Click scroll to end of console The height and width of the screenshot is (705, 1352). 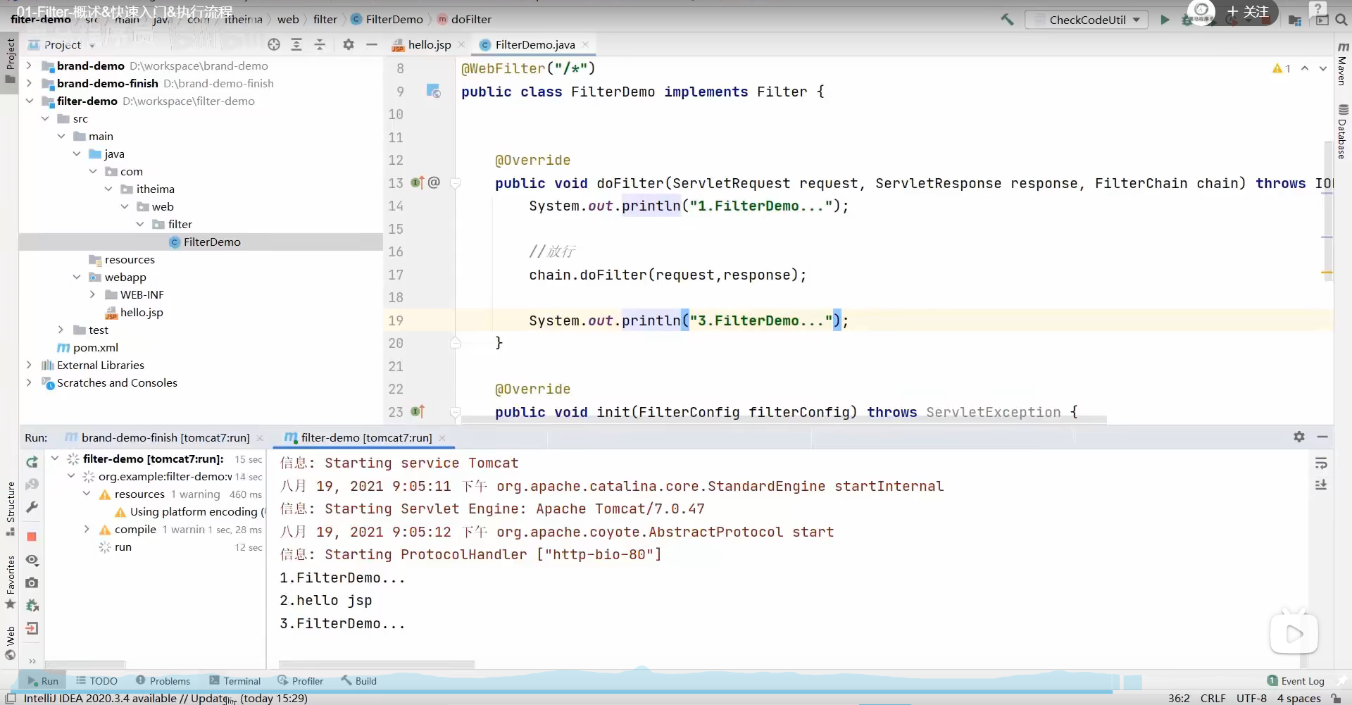click(x=1321, y=485)
